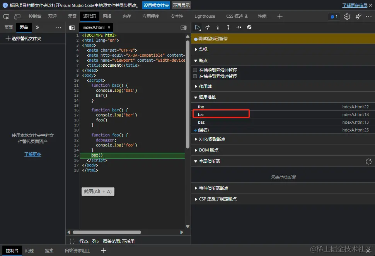Click 不再显示 button

(x=181, y=5)
